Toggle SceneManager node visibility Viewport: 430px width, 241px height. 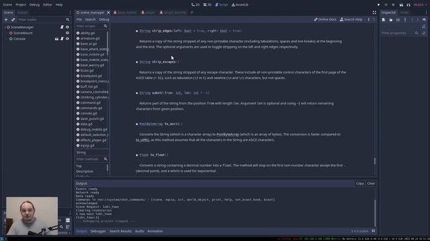(x=67, y=27)
